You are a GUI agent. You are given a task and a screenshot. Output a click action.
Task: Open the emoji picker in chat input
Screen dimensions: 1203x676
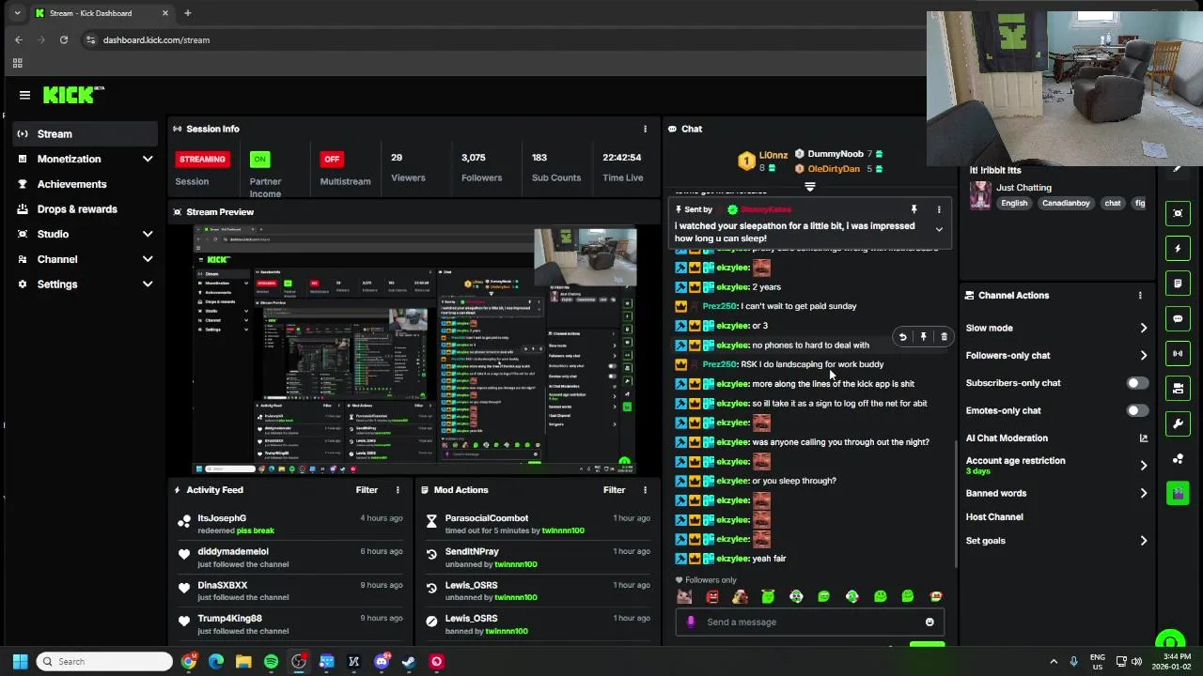coord(930,622)
